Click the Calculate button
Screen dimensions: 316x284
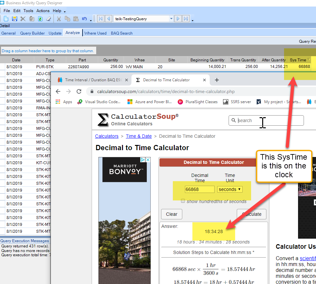(251, 214)
